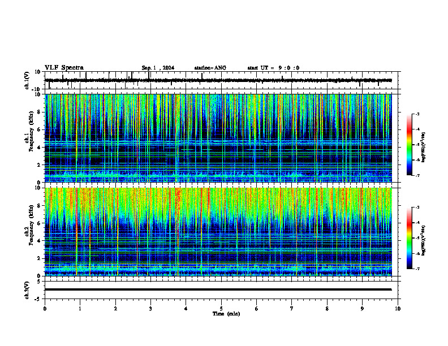Click the ch.1 spectrogram panel
448x346 pixels.
218,138
